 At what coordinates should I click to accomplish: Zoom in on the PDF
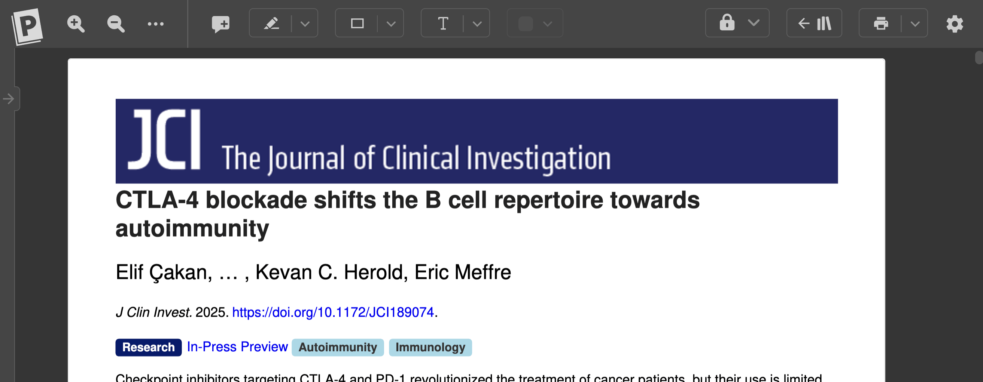76,24
